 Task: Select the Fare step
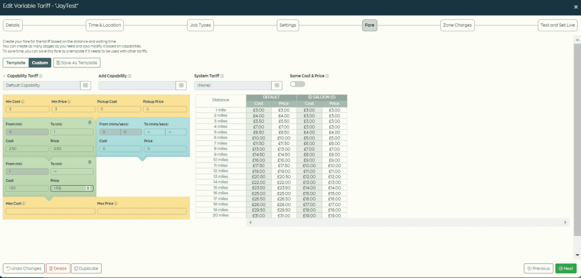coord(369,25)
